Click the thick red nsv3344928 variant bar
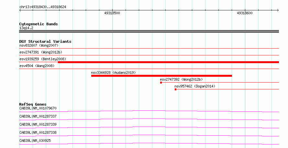Image resolution: width=288 pixels, height=148 pixels. (x=161, y=76)
